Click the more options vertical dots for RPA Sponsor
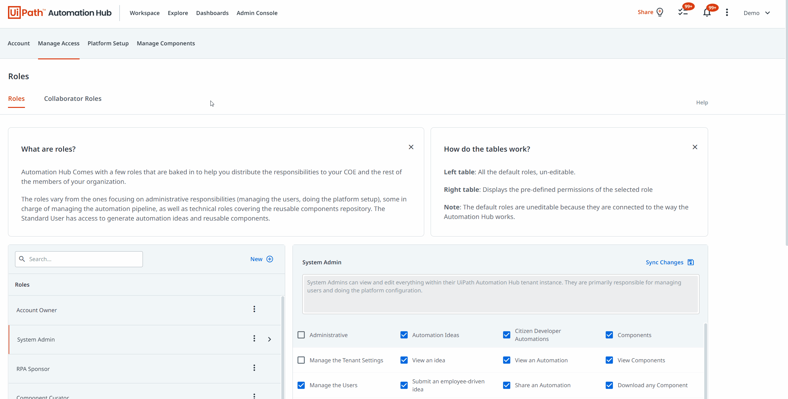This screenshot has width=788, height=399. [254, 368]
